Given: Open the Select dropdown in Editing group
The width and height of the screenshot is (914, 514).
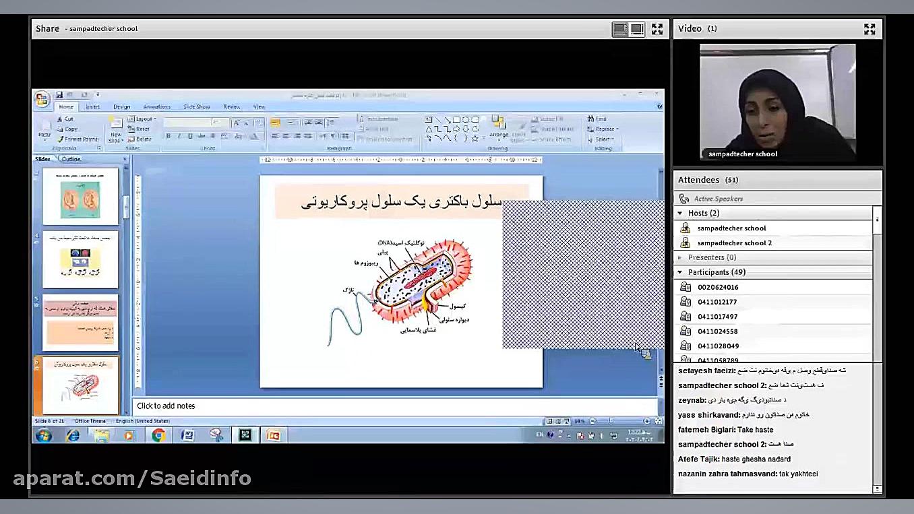Looking at the screenshot, I should (601, 139).
